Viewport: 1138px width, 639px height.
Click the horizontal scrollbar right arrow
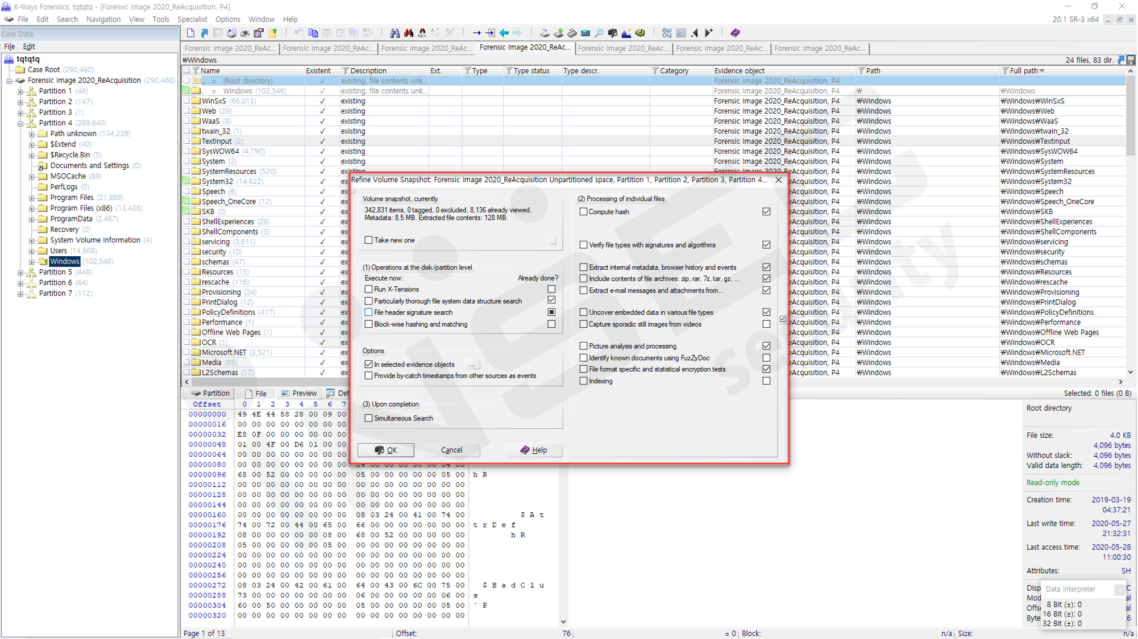1120,382
